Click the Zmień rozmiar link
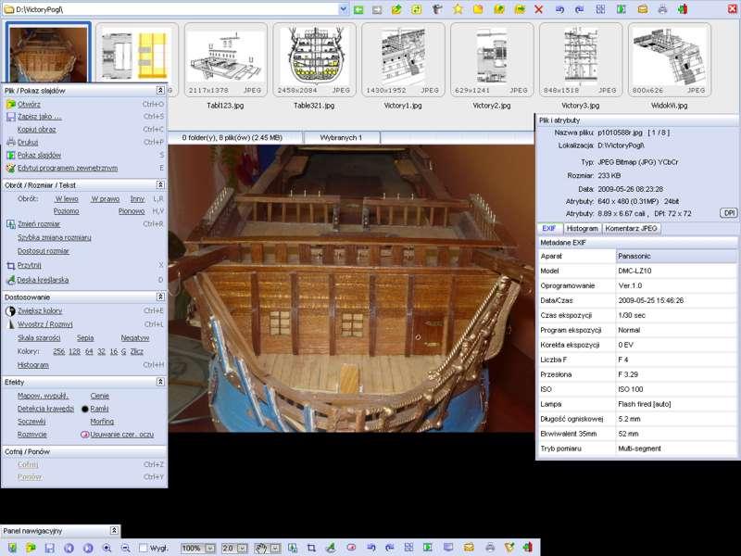 (39, 224)
